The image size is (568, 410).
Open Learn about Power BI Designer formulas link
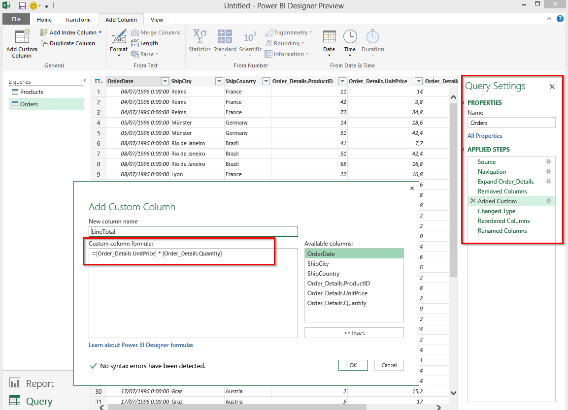tap(141, 345)
